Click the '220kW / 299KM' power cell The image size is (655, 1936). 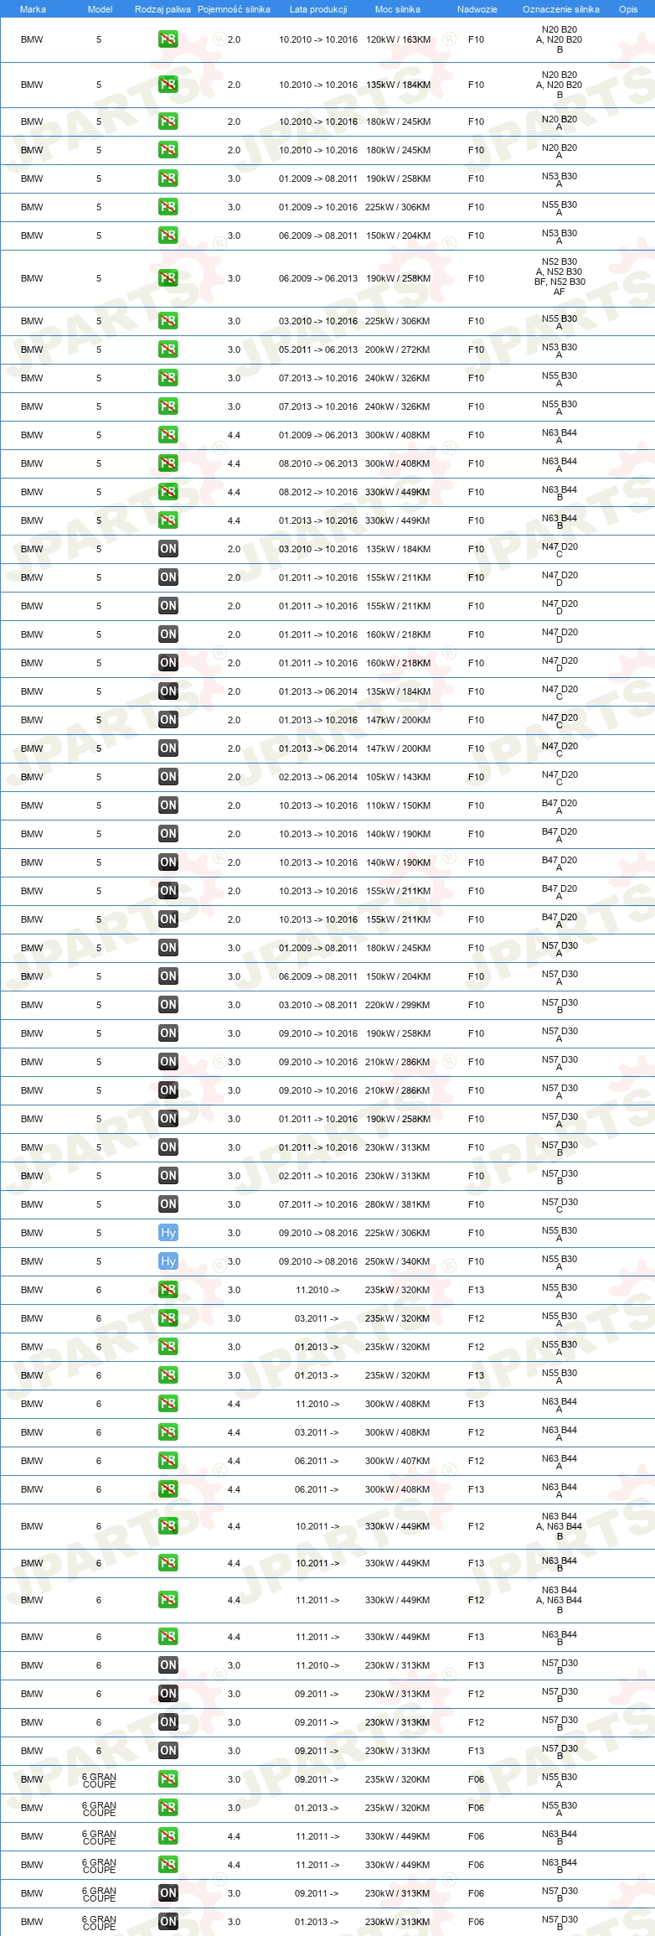(x=398, y=1005)
